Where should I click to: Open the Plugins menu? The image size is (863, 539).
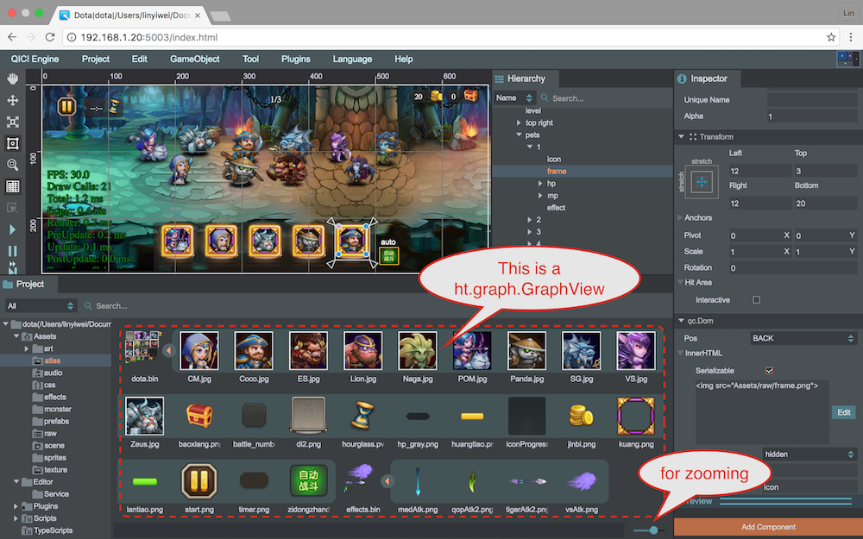pyautogui.click(x=295, y=59)
